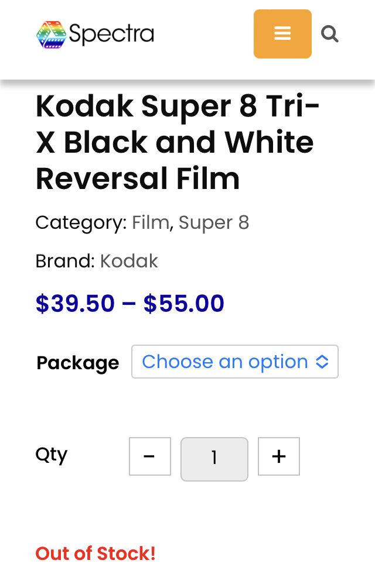
Task: Click the rainbow Spectra film-reel logo
Action: coord(52,35)
